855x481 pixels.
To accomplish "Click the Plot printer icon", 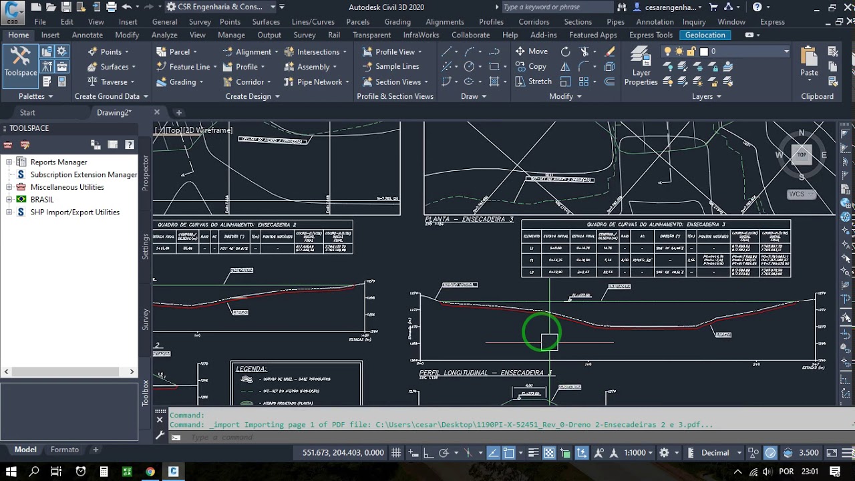I will click(111, 7).
